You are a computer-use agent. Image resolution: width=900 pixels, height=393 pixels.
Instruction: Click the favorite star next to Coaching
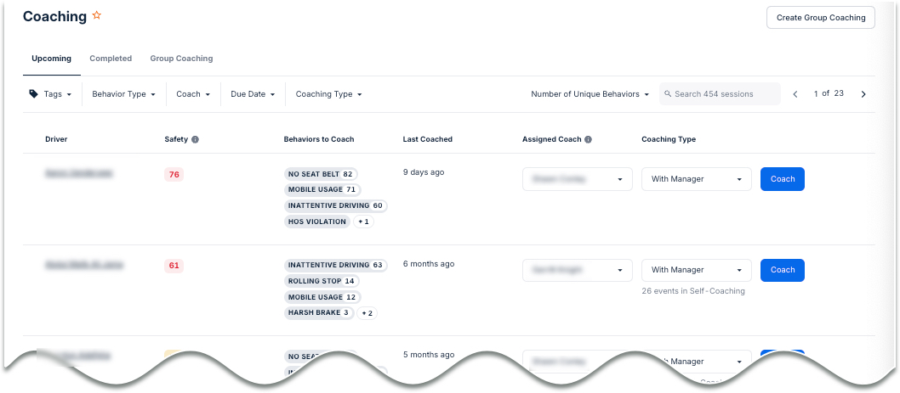[97, 16]
